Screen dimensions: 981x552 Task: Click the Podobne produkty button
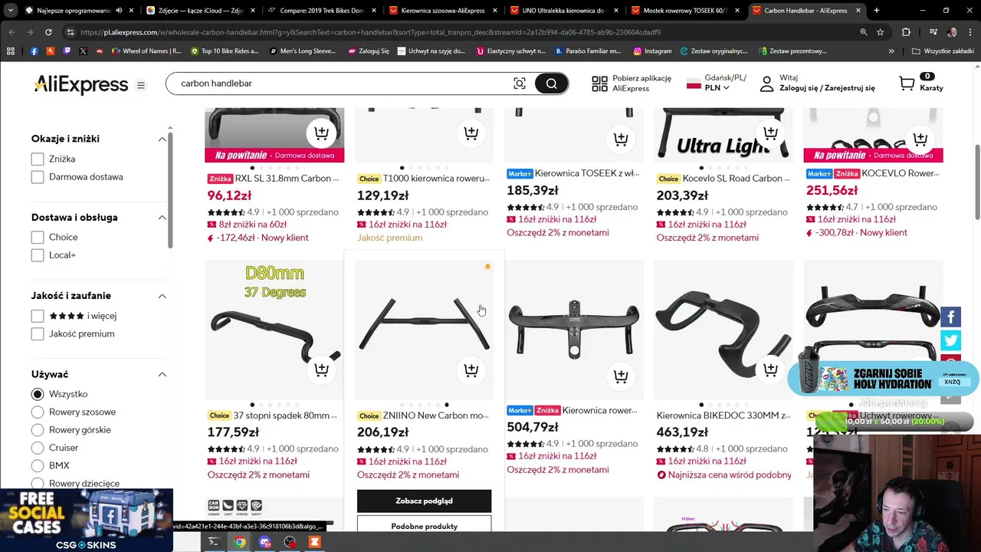(x=424, y=526)
